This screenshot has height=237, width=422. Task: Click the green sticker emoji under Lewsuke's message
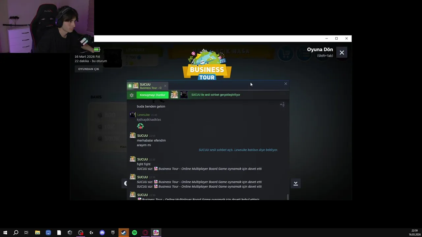tap(140, 126)
